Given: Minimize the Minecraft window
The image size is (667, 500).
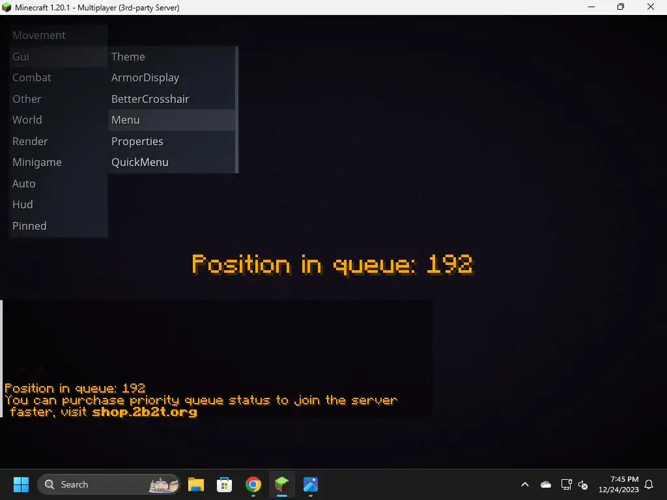Looking at the screenshot, I should click(591, 7).
